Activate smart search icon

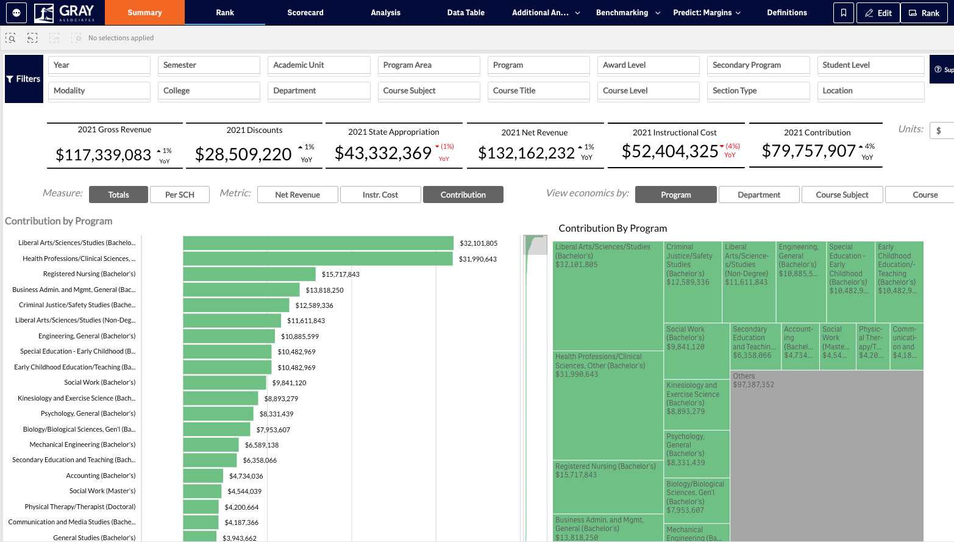(10, 38)
